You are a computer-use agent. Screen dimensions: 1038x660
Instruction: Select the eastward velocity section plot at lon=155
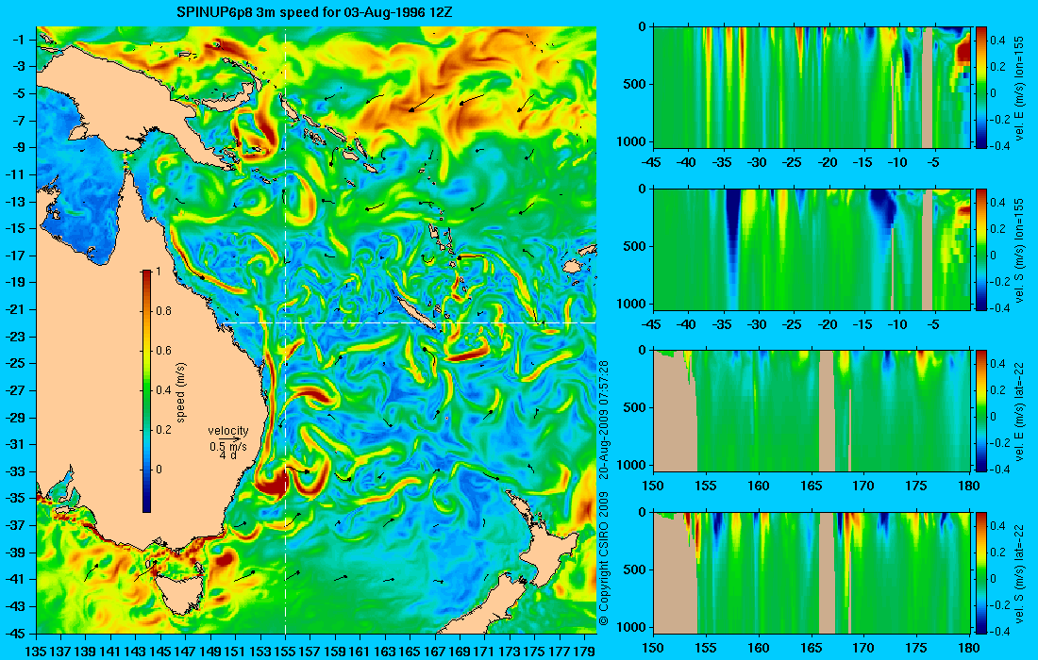(812, 88)
